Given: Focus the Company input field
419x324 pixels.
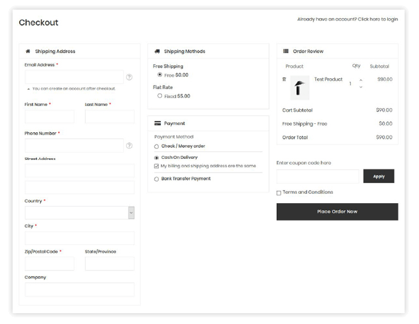Looking at the screenshot, I should coord(80,290).
